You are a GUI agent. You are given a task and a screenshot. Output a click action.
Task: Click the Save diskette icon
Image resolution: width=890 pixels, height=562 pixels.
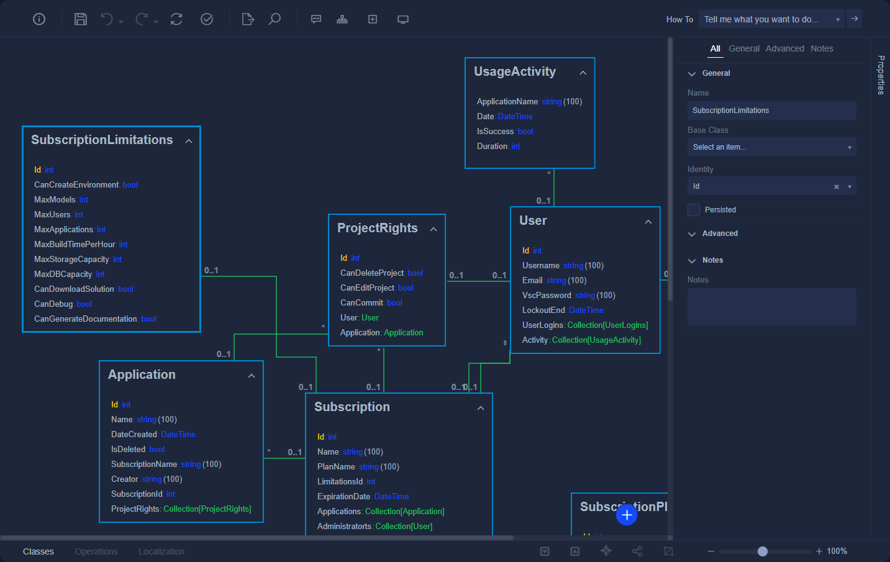(x=81, y=19)
